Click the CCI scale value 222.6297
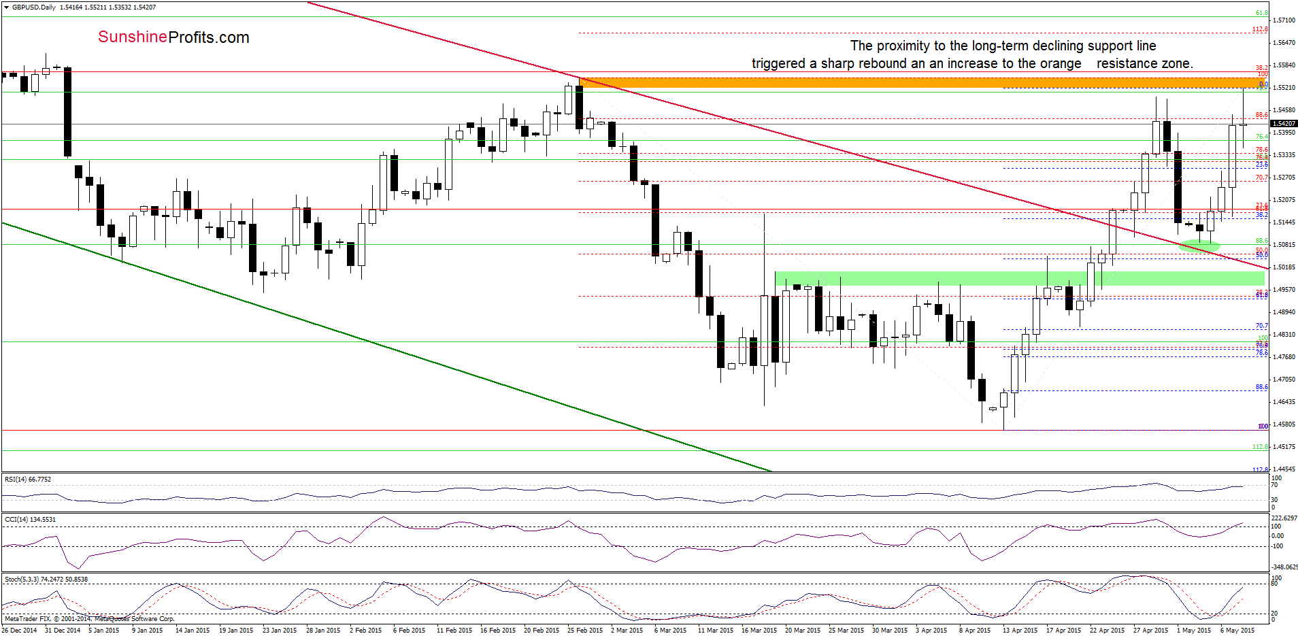Image resolution: width=1298 pixels, height=636 pixels. pos(1284,518)
